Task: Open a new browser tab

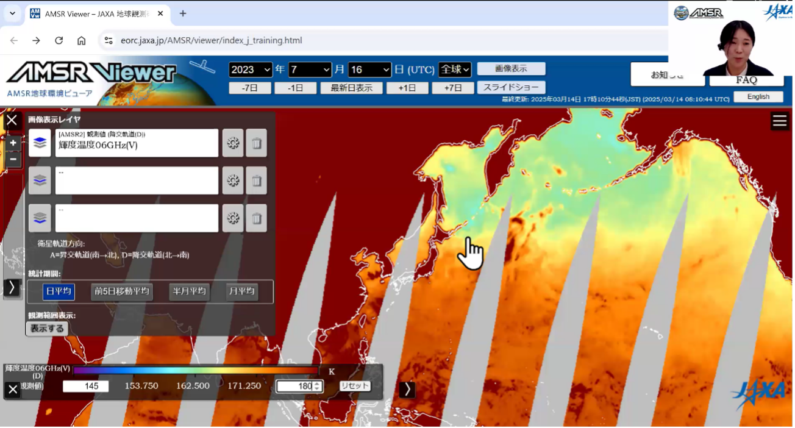Action: pyautogui.click(x=183, y=13)
